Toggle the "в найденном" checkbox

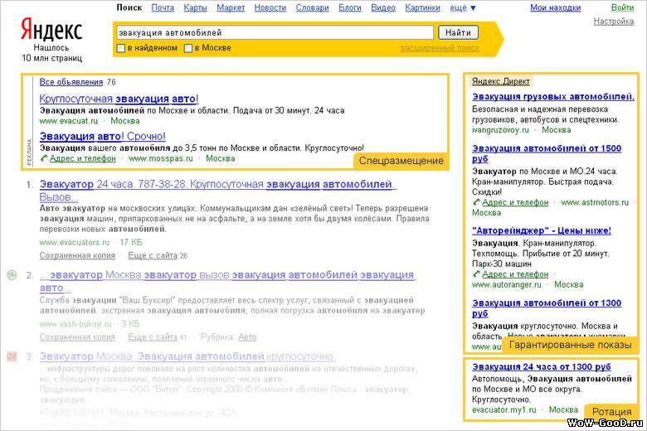click(x=121, y=48)
